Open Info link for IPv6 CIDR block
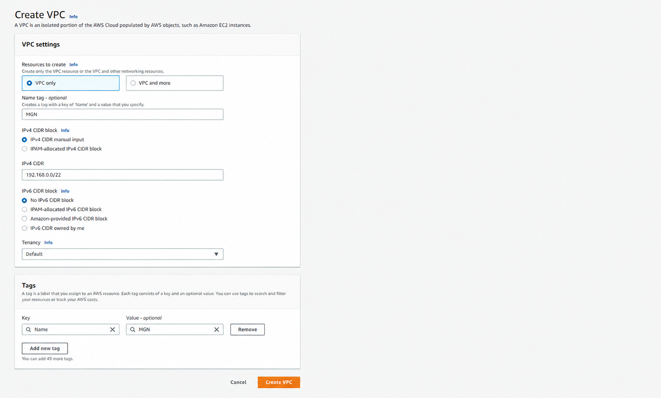 [65, 191]
